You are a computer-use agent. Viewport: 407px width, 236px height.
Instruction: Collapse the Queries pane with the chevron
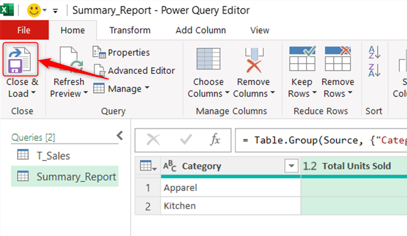[120, 135]
